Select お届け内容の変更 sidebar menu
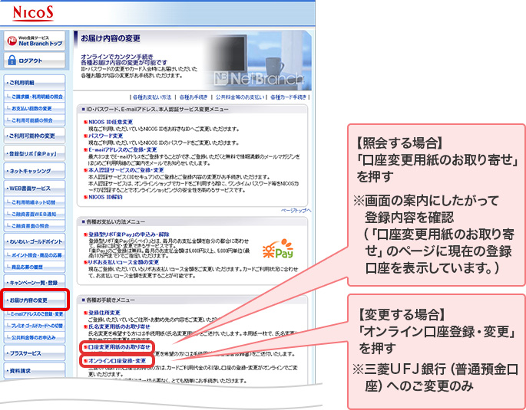 [35, 300]
